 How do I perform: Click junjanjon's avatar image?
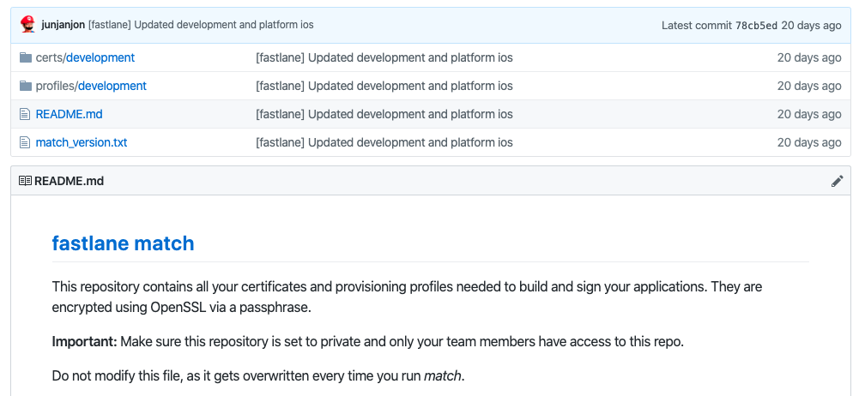[x=27, y=25]
